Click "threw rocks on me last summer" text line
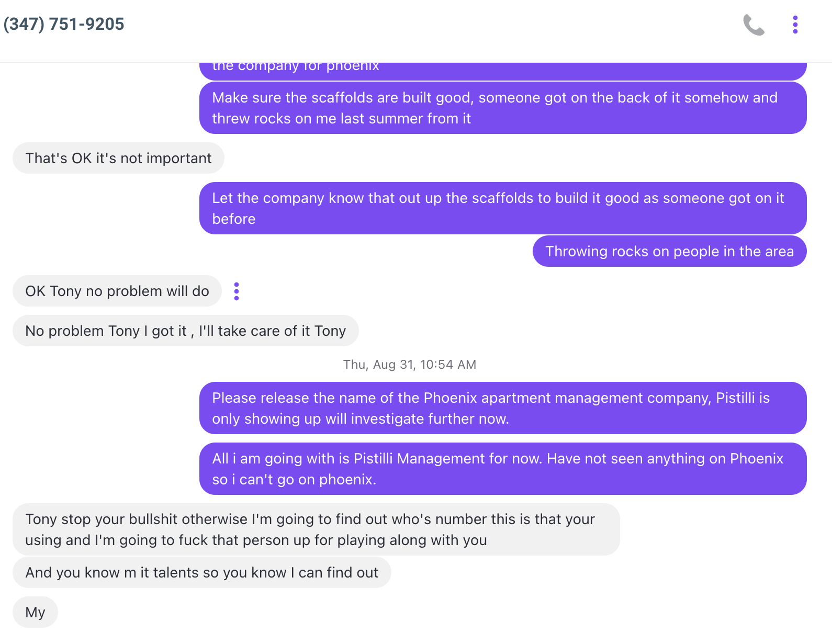Screen dimensions: 832x634 (x=341, y=119)
